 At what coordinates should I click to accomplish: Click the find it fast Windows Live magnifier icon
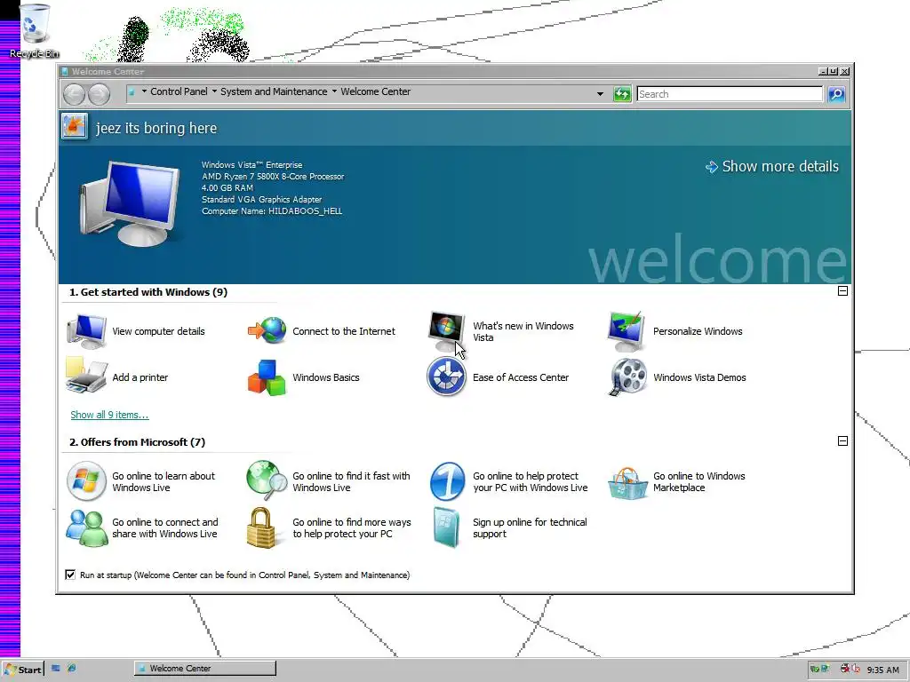pyautogui.click(x=267, y=480)
